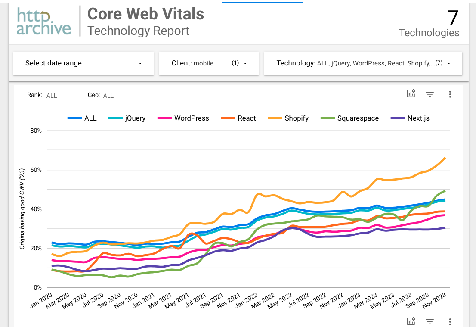Expand the Select date range dropdown
This screenshot has width=476, height=327.
click(x=83, y=63)
